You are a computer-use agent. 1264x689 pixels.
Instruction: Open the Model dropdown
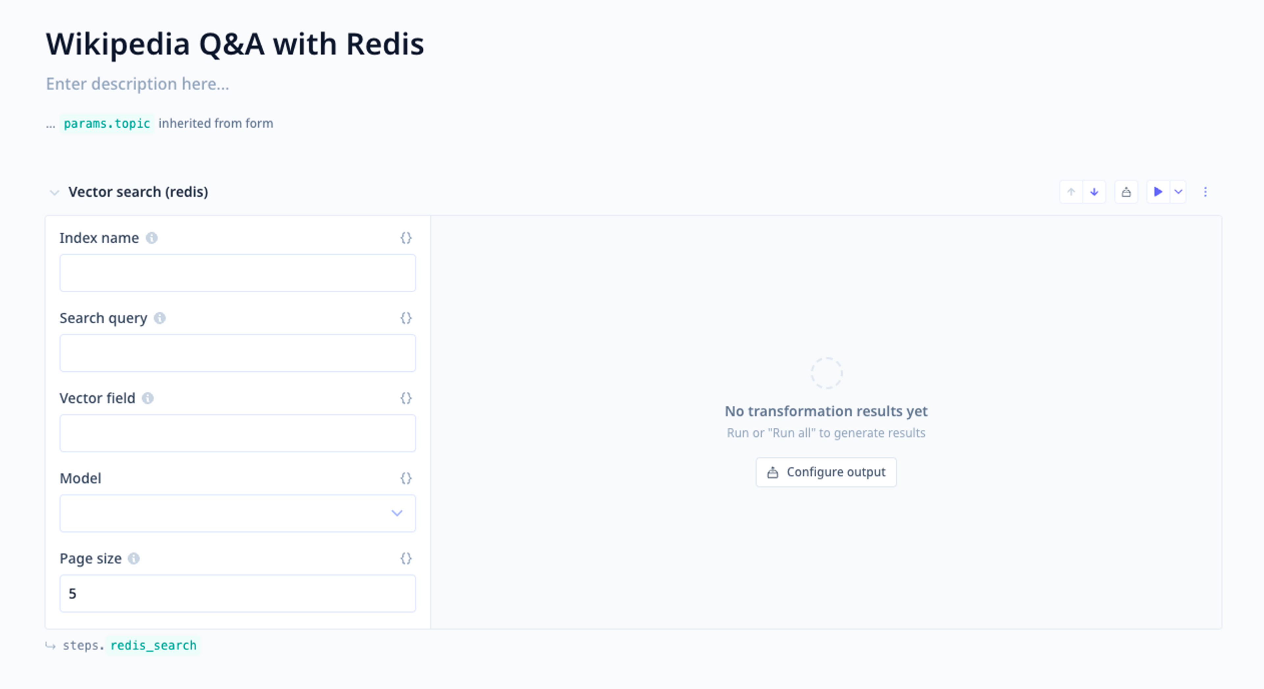[x=237, y=513]
